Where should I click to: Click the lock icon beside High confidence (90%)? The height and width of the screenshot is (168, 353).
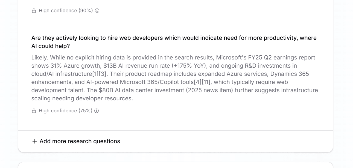click(x=34, y=10)
